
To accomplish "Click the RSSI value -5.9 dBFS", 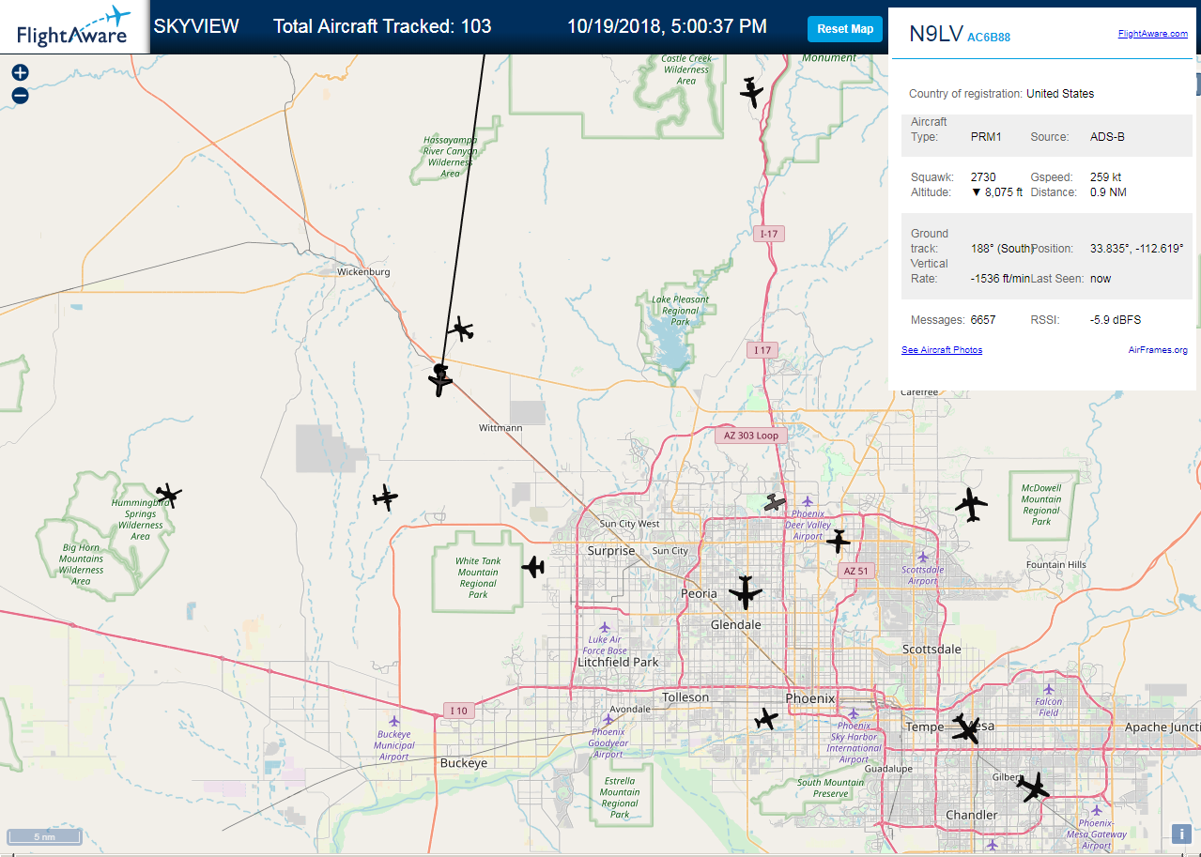I will [1116, 320].
